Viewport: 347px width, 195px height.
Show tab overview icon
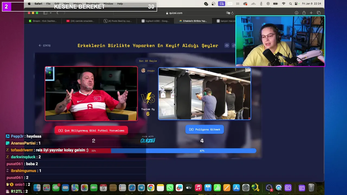pos(319,13)
